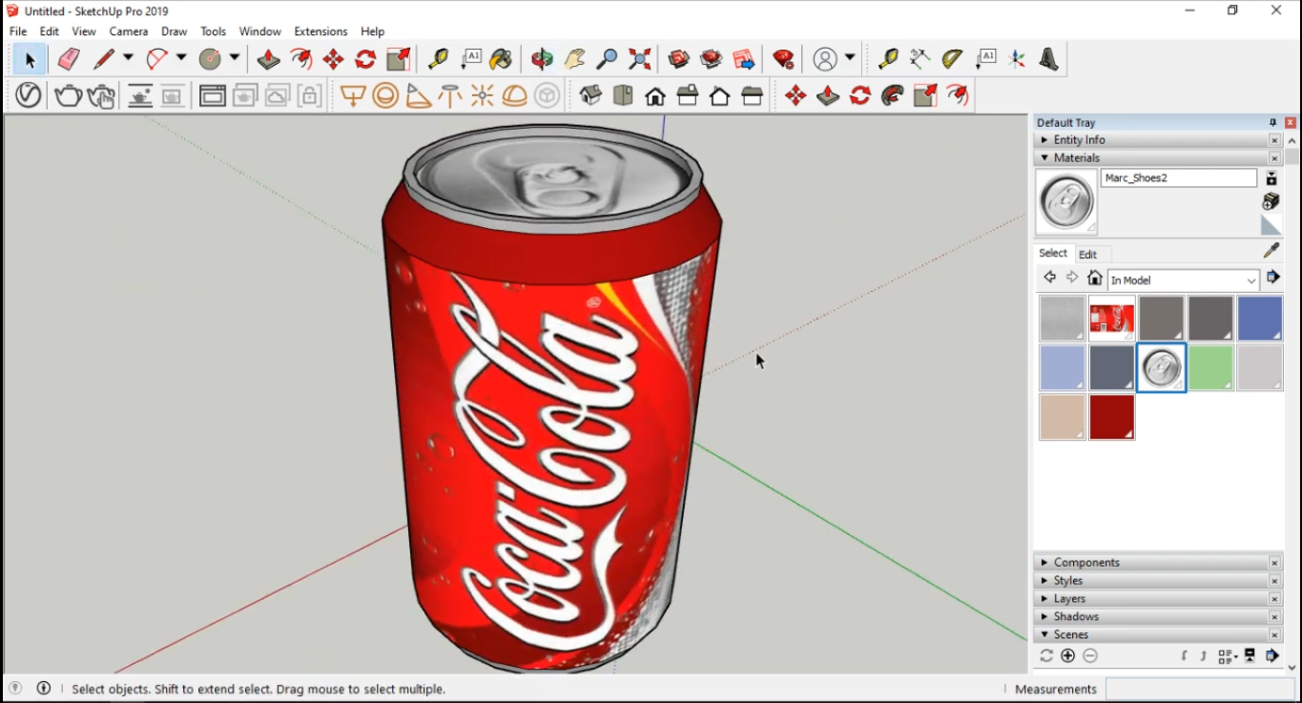The height and width of the screenshot is (703, 1302).
Task: Click the Follow Me tool
Action: (x=893, y=95)
